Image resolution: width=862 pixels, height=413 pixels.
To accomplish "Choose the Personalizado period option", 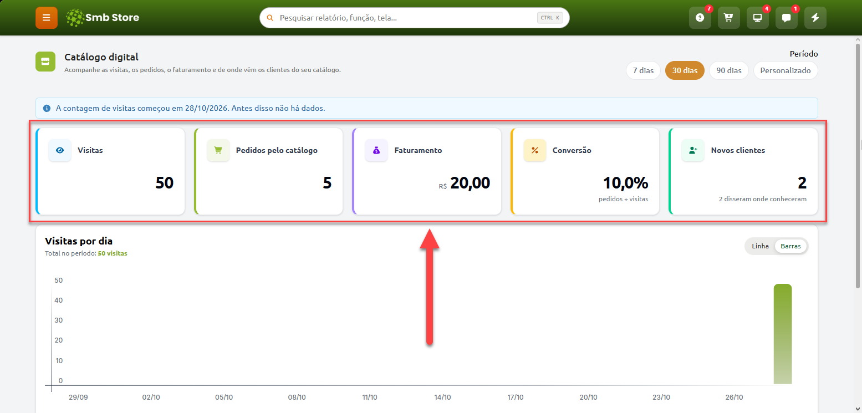I will pos(786,70).
